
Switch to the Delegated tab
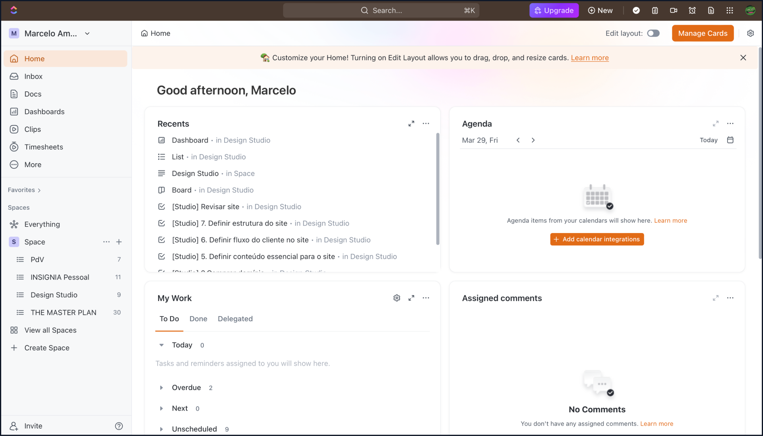tap(235, 319)
